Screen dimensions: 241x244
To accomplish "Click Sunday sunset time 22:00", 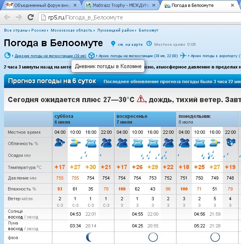I will (153, 214).
